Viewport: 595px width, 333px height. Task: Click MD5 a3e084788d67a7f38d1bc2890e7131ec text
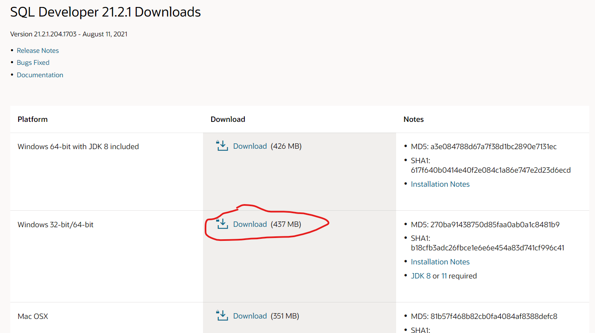pos(484,146)
